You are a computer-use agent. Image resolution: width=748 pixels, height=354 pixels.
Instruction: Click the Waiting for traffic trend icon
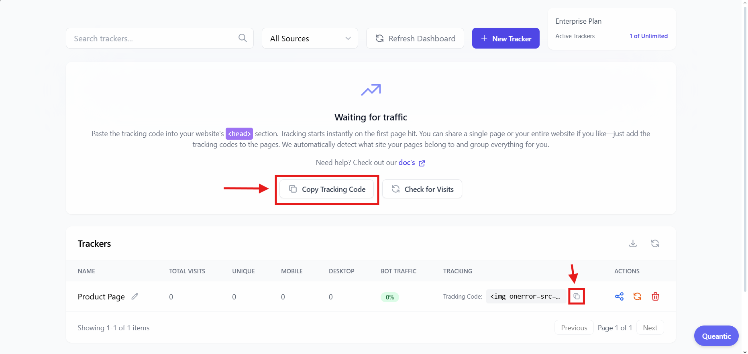[371, 90]
